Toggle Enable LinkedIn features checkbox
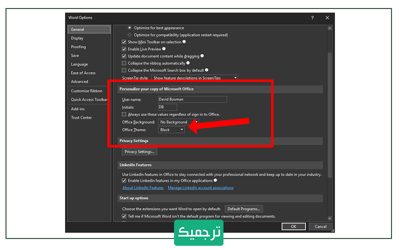The width and height of the screenshot is (400, 250). click(x=124, y=180)
